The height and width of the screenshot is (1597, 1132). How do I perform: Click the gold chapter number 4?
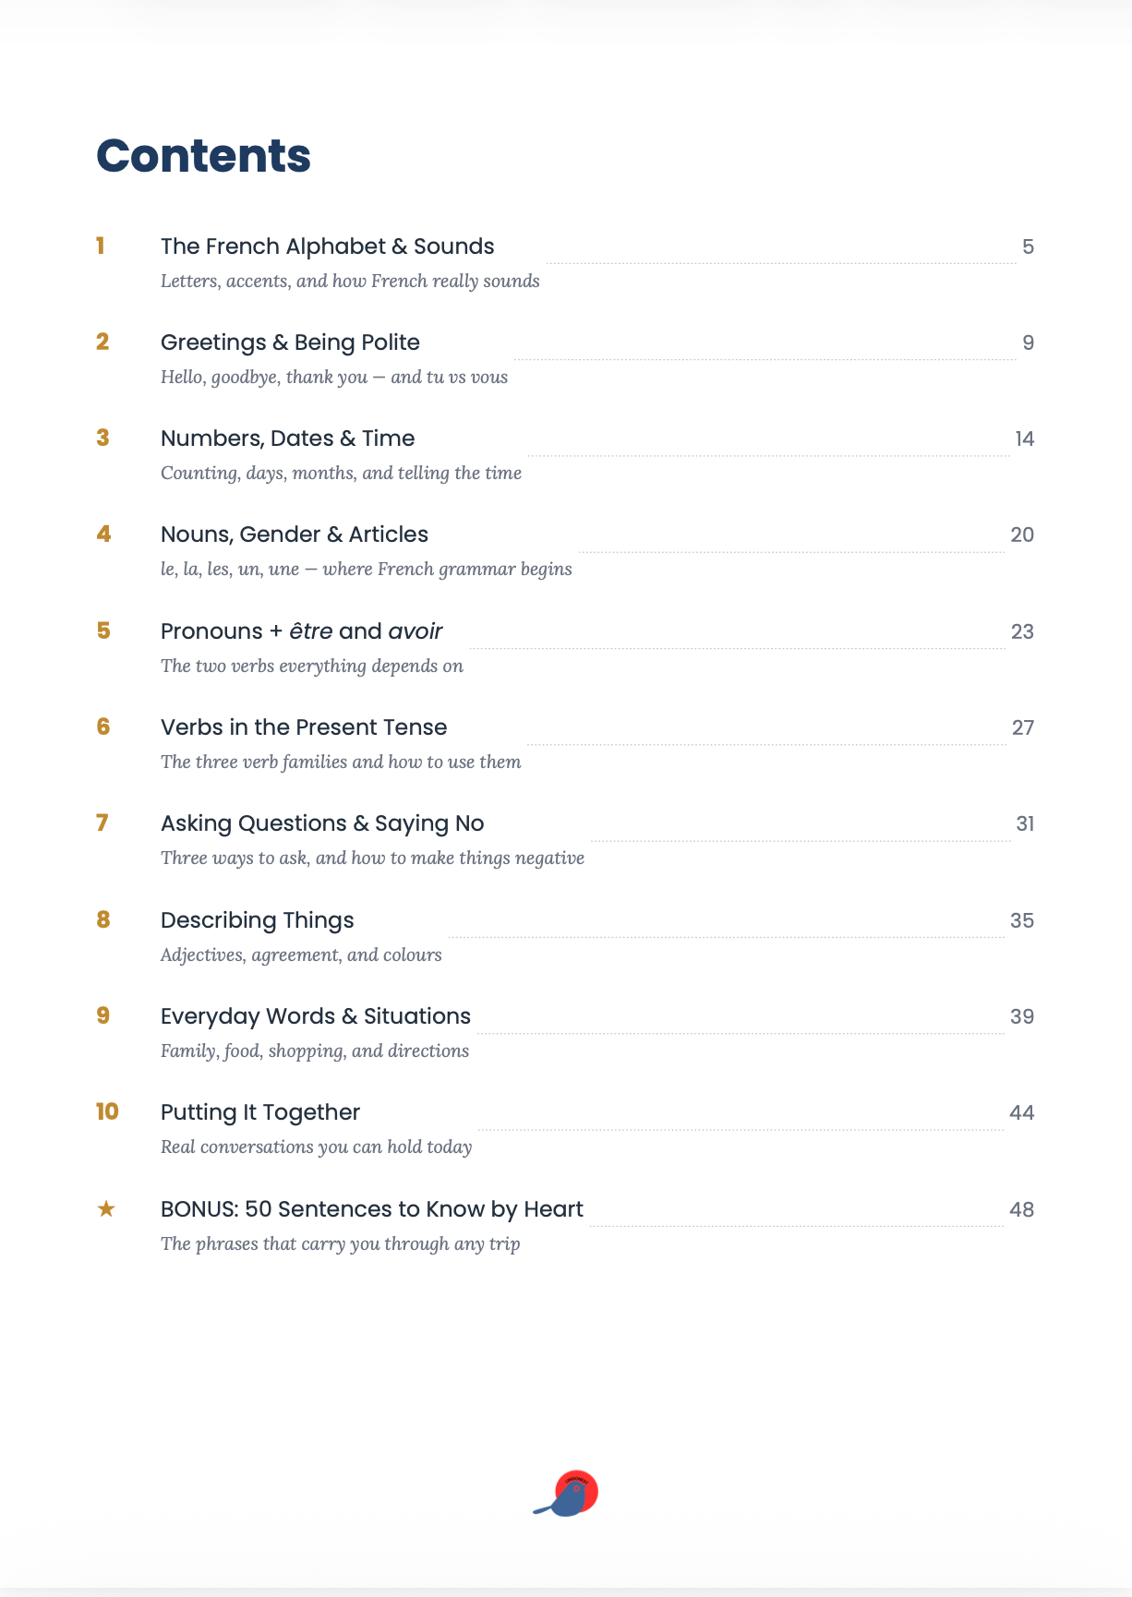(103, 534)
